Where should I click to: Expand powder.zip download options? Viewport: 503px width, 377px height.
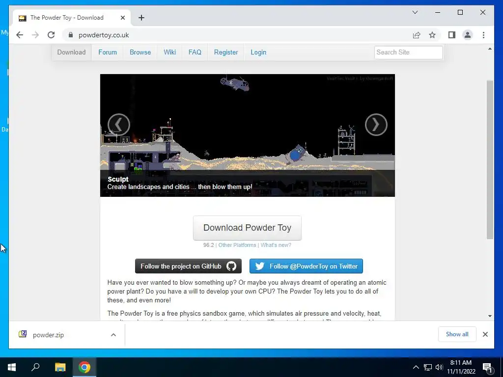[x=113, y=335]
